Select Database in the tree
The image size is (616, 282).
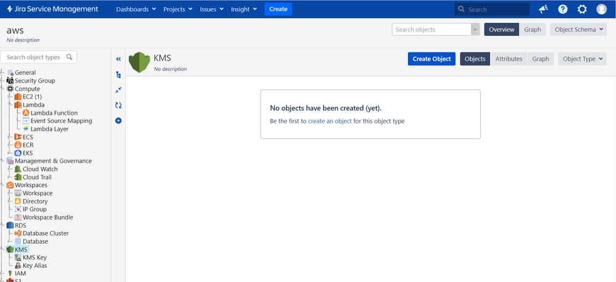pos(35,241)
